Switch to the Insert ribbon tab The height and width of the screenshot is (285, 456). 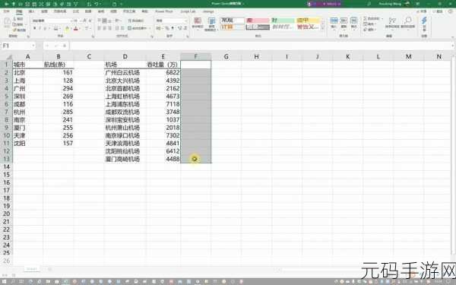(x=31, y=11)
